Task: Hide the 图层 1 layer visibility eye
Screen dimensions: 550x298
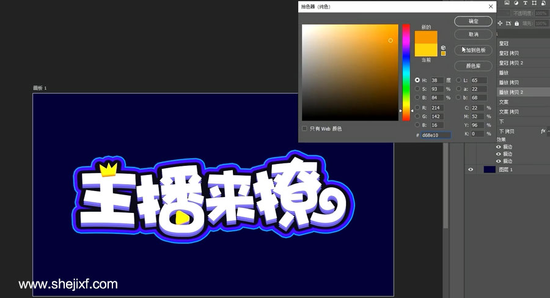Action: tap(471, 169)
